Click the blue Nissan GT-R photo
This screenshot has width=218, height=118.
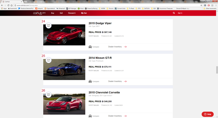pos(64,69)
